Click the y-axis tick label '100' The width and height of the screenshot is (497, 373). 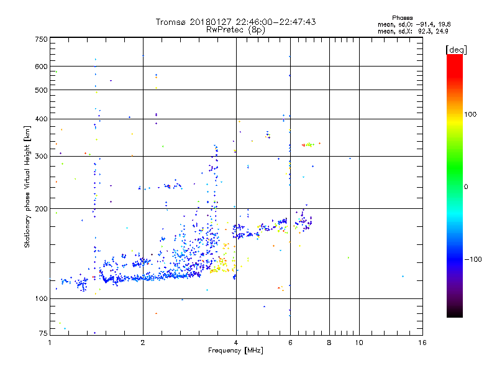41,299
